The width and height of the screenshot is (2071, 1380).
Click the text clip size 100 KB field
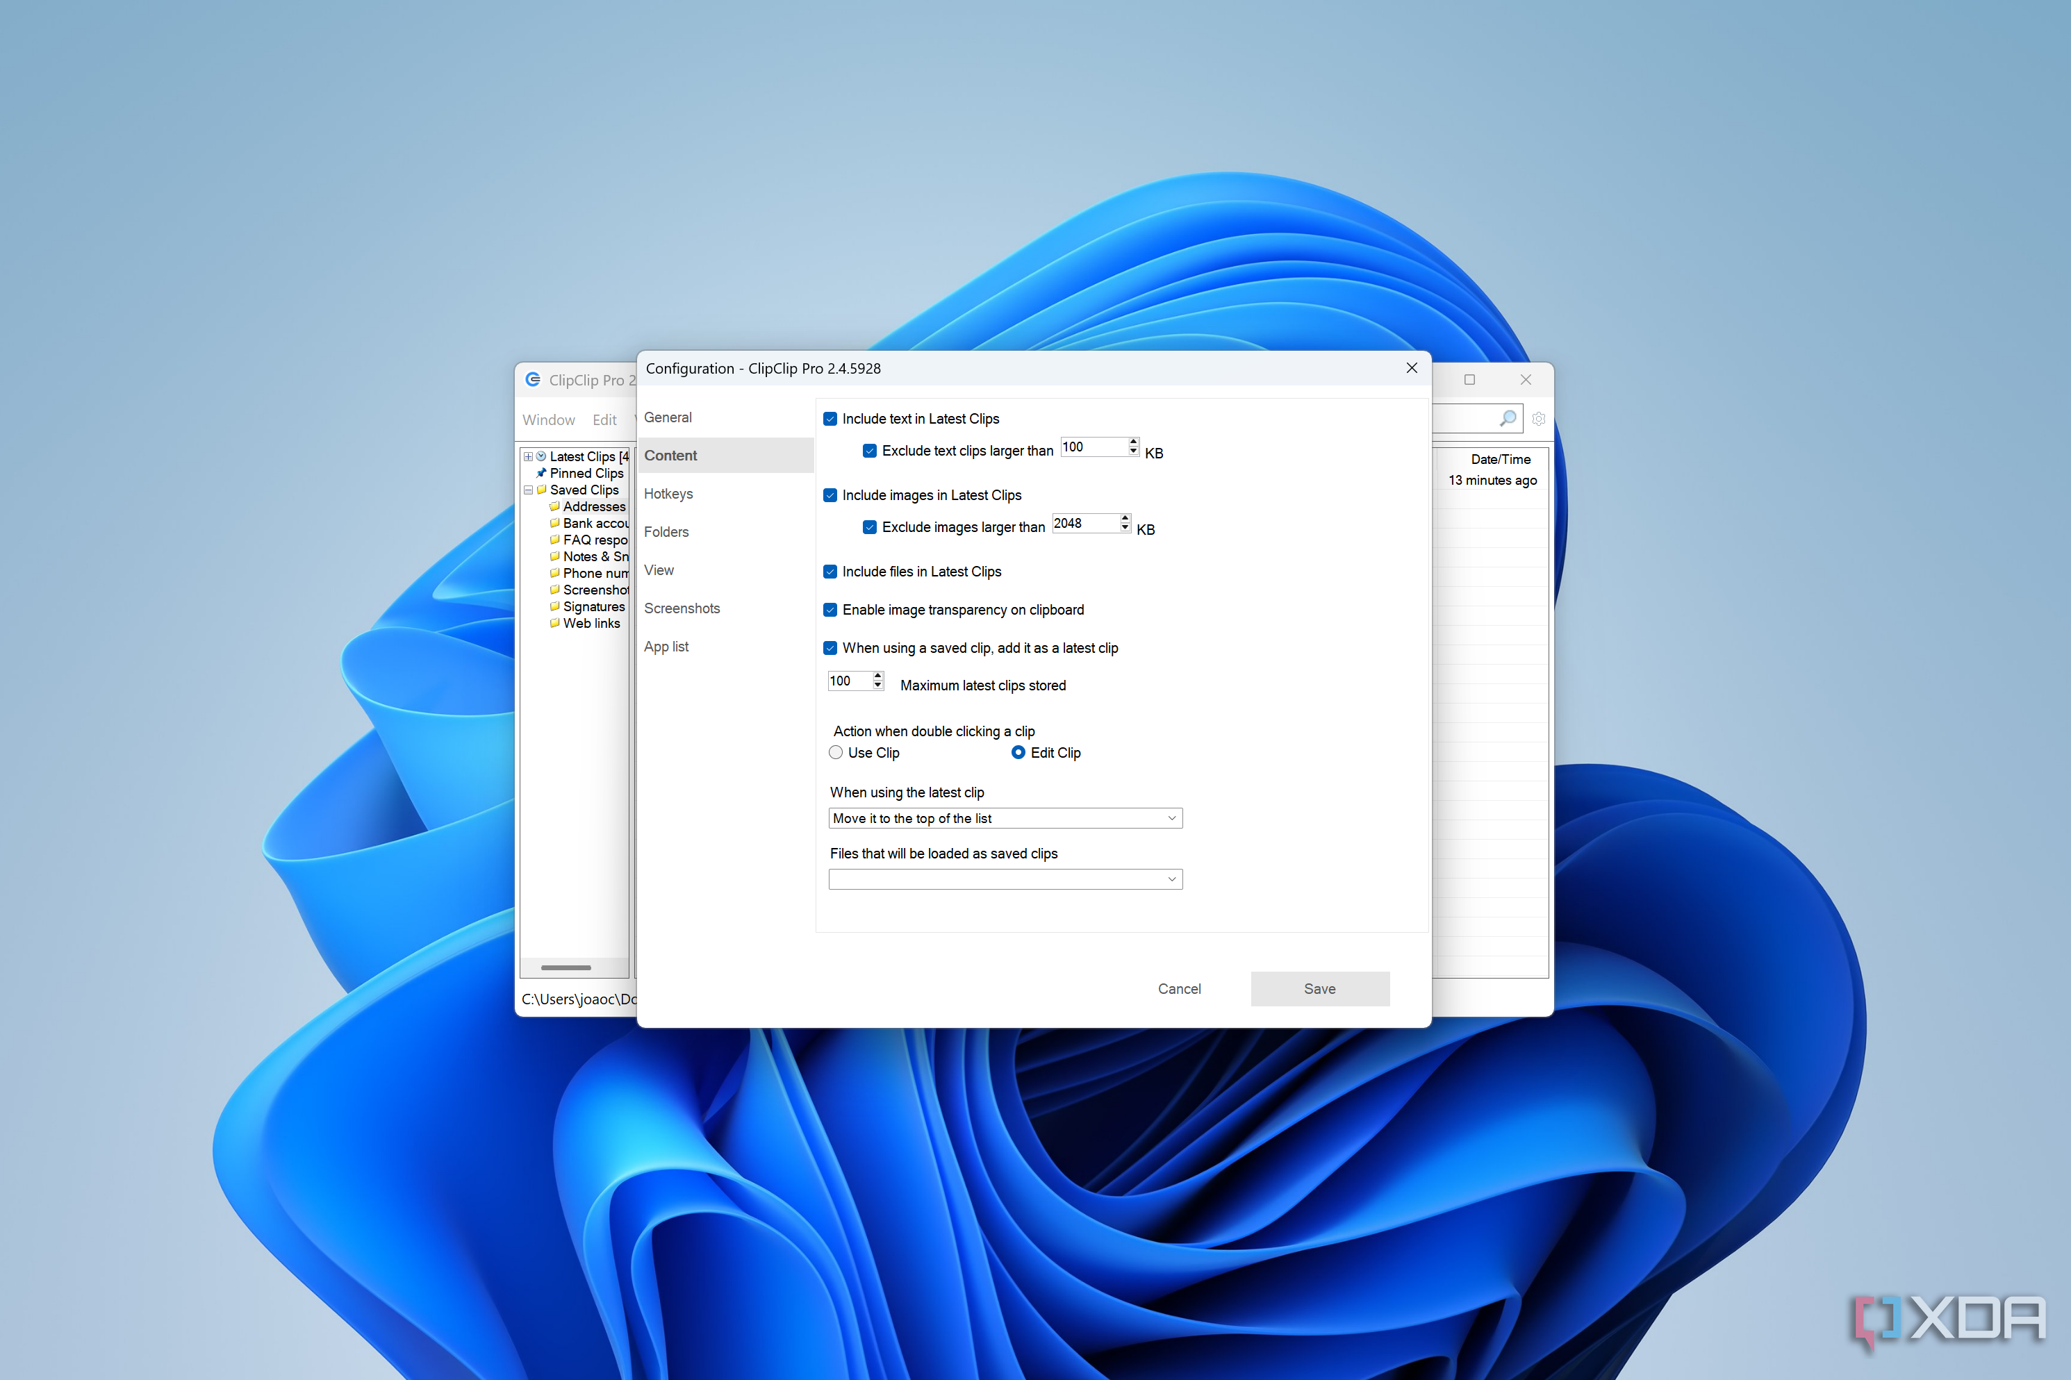(1094, 447)
